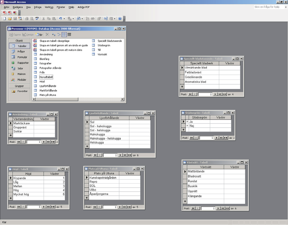Expand the Undo dropdown arrow
The width and height of the screenshot is (288, 225).
tap(64, 18)
